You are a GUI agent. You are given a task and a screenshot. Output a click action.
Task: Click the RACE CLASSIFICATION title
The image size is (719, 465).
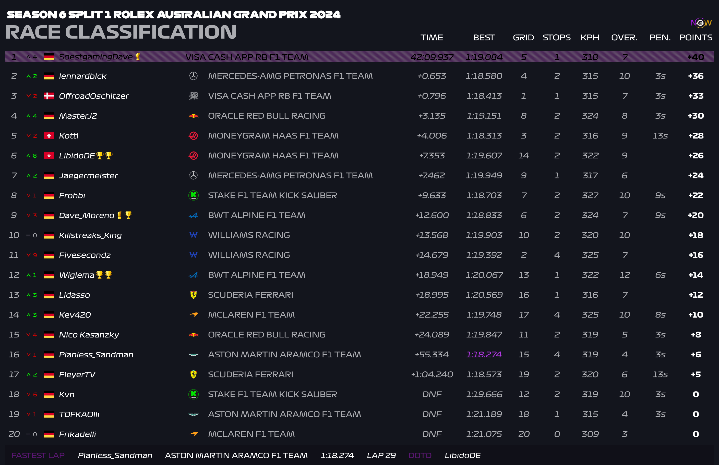[121, 32]
